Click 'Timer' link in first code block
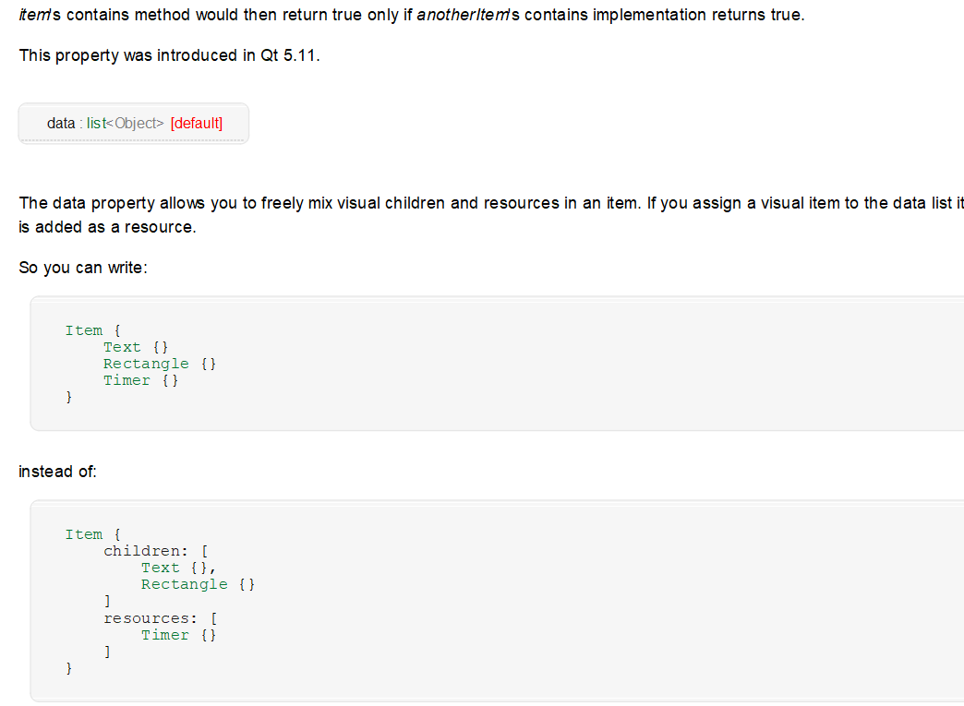The image size is (964, 706). 127,380
